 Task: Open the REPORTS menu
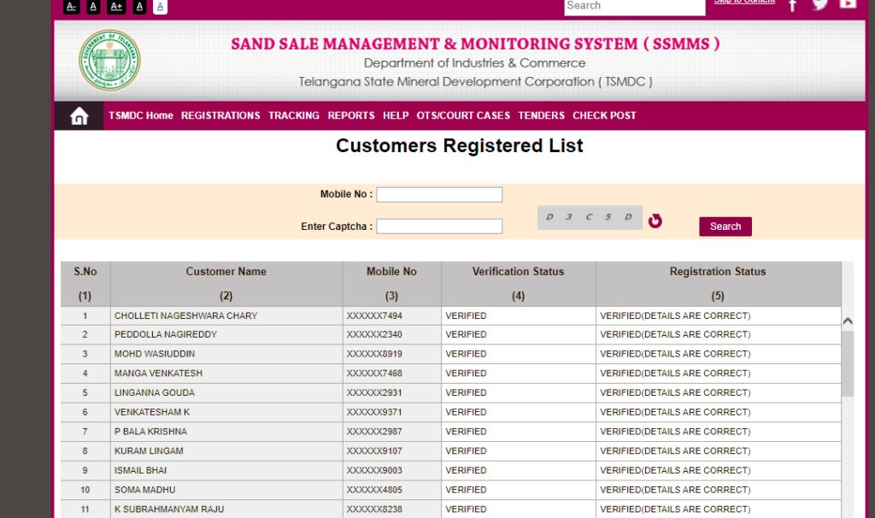pyautogui.click(x=351, y=115)
